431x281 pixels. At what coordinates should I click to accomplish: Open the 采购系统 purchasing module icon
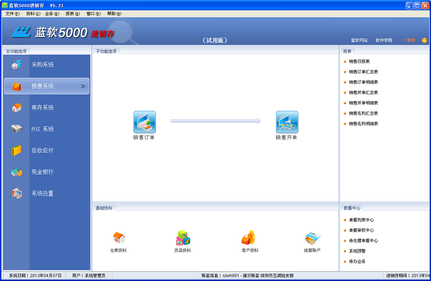click(16, 65)
